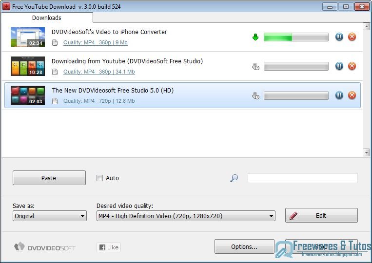Open Desired video quality dropdown
The width and height of the screenshot is (372, 263).
(186, 216)
